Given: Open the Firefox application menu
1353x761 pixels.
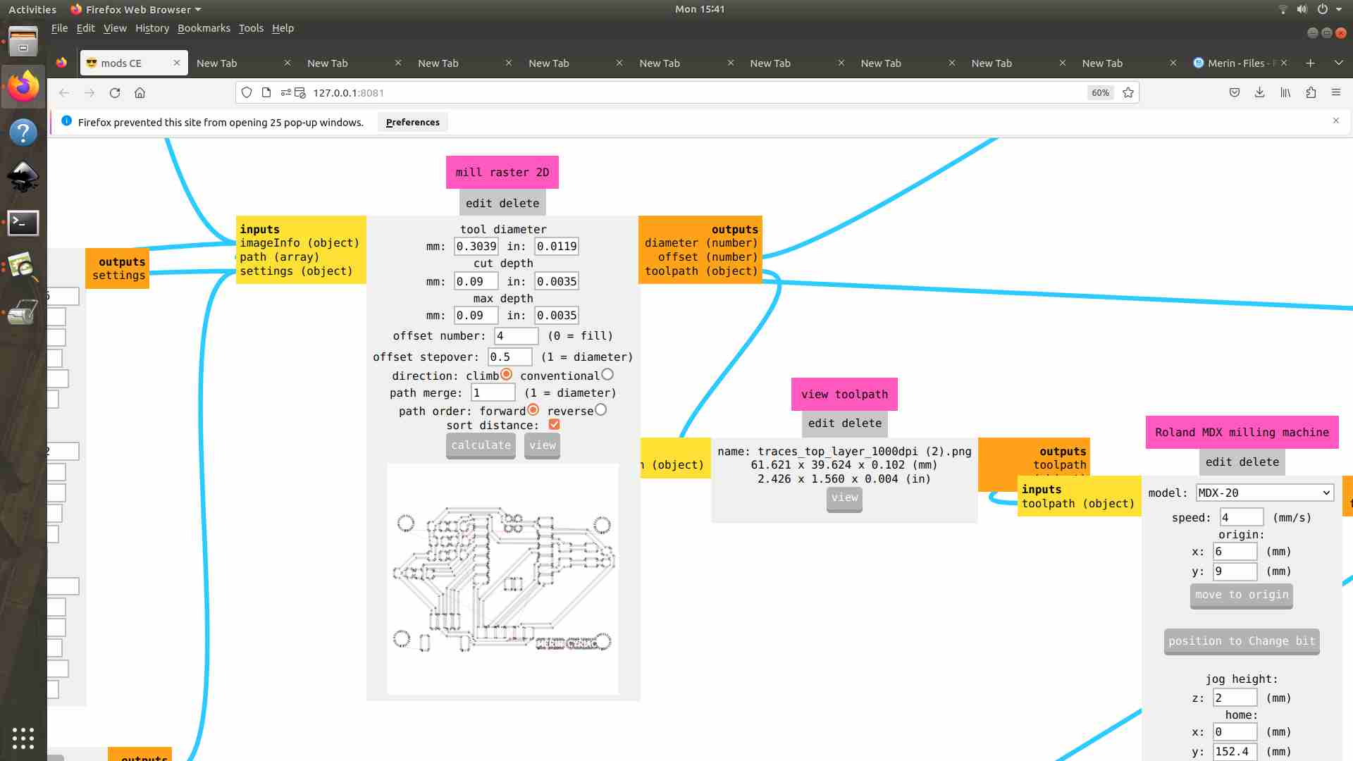Looking at the screenshot, I should click(x=1336, y=92).
